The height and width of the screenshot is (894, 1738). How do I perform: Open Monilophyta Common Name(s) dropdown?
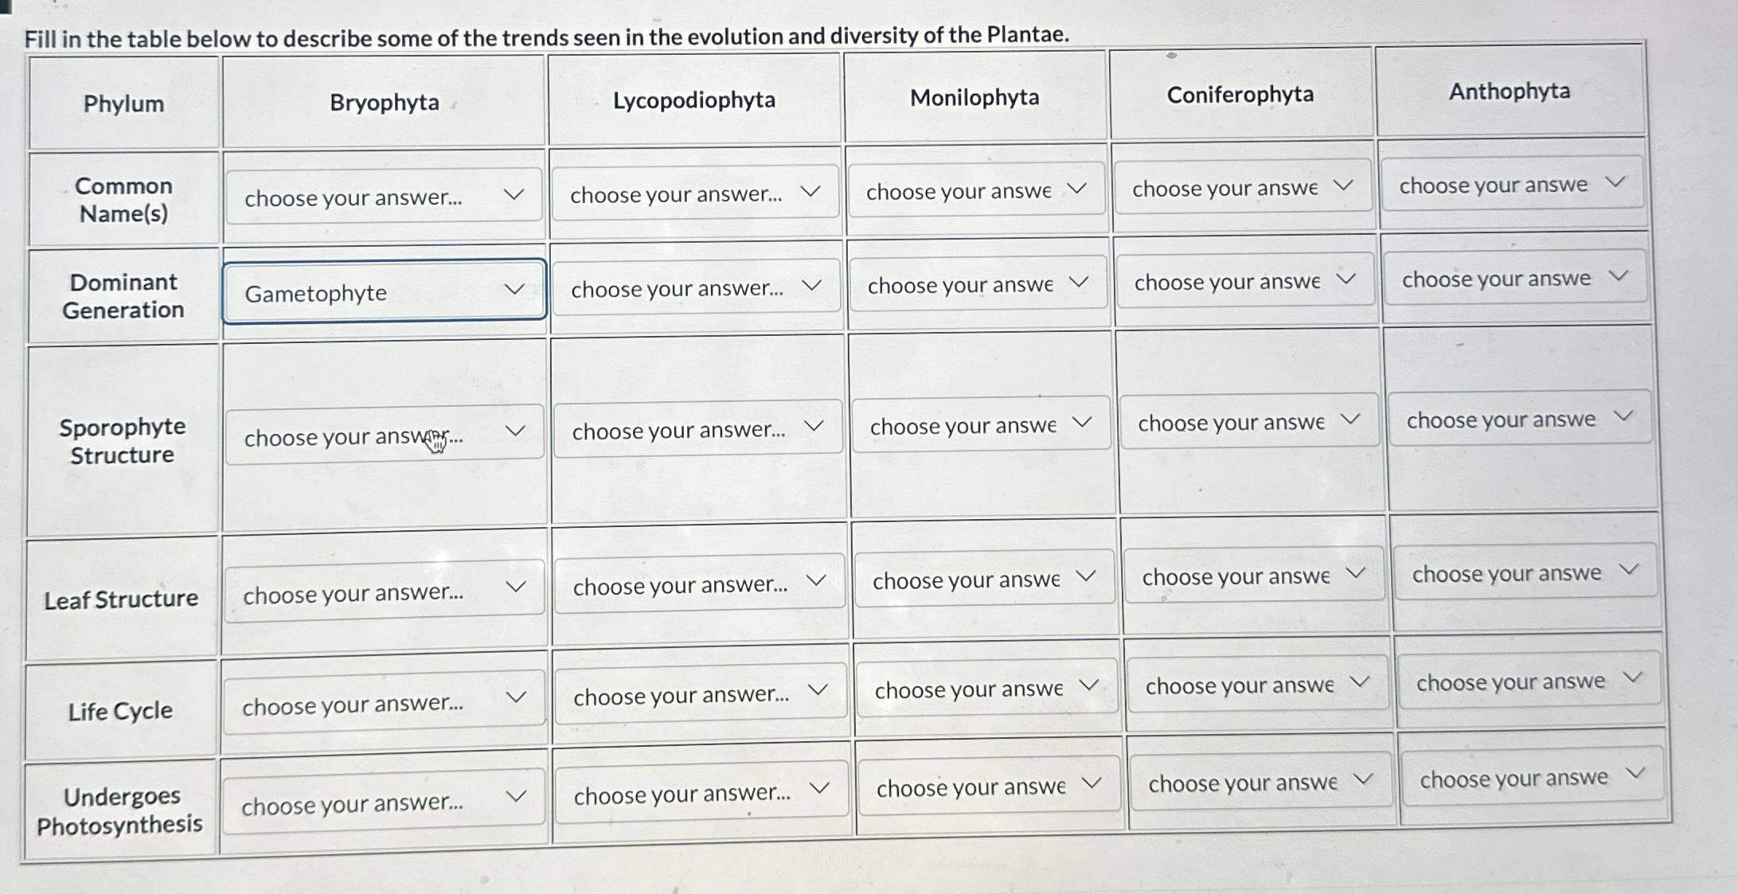(977, 189)
